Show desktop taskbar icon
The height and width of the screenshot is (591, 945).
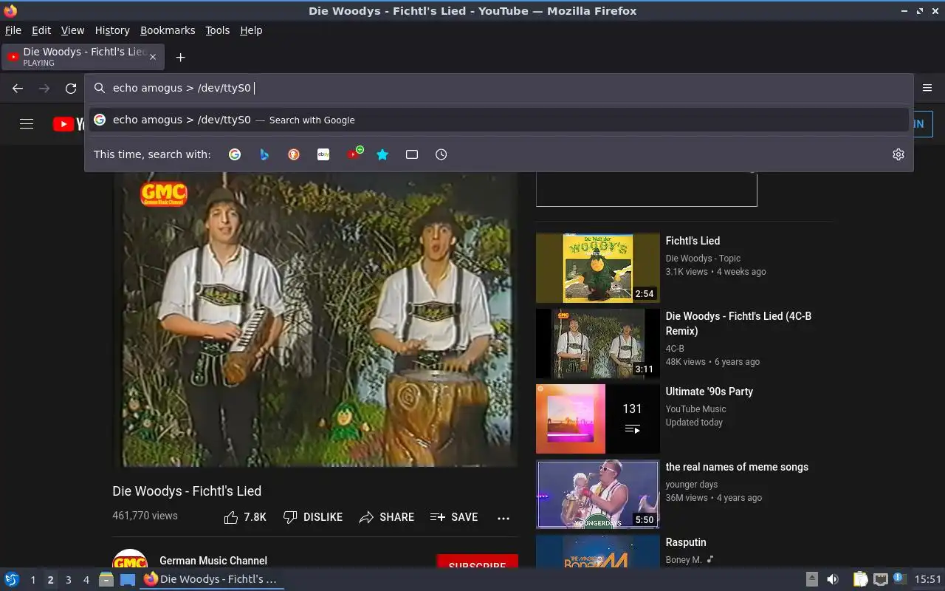pos(128,579)
